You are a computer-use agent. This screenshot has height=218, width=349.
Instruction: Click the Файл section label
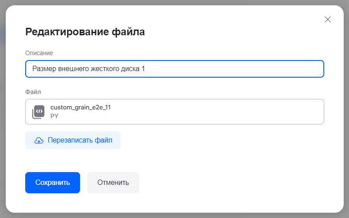click(x=33, y=92)
